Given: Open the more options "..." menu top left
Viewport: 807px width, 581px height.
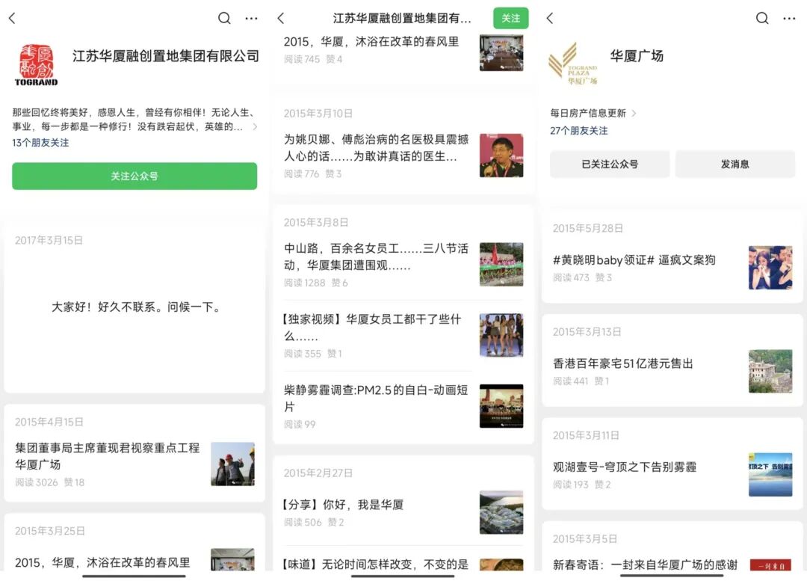Looking at the screenshot, I should click(250, 18).
